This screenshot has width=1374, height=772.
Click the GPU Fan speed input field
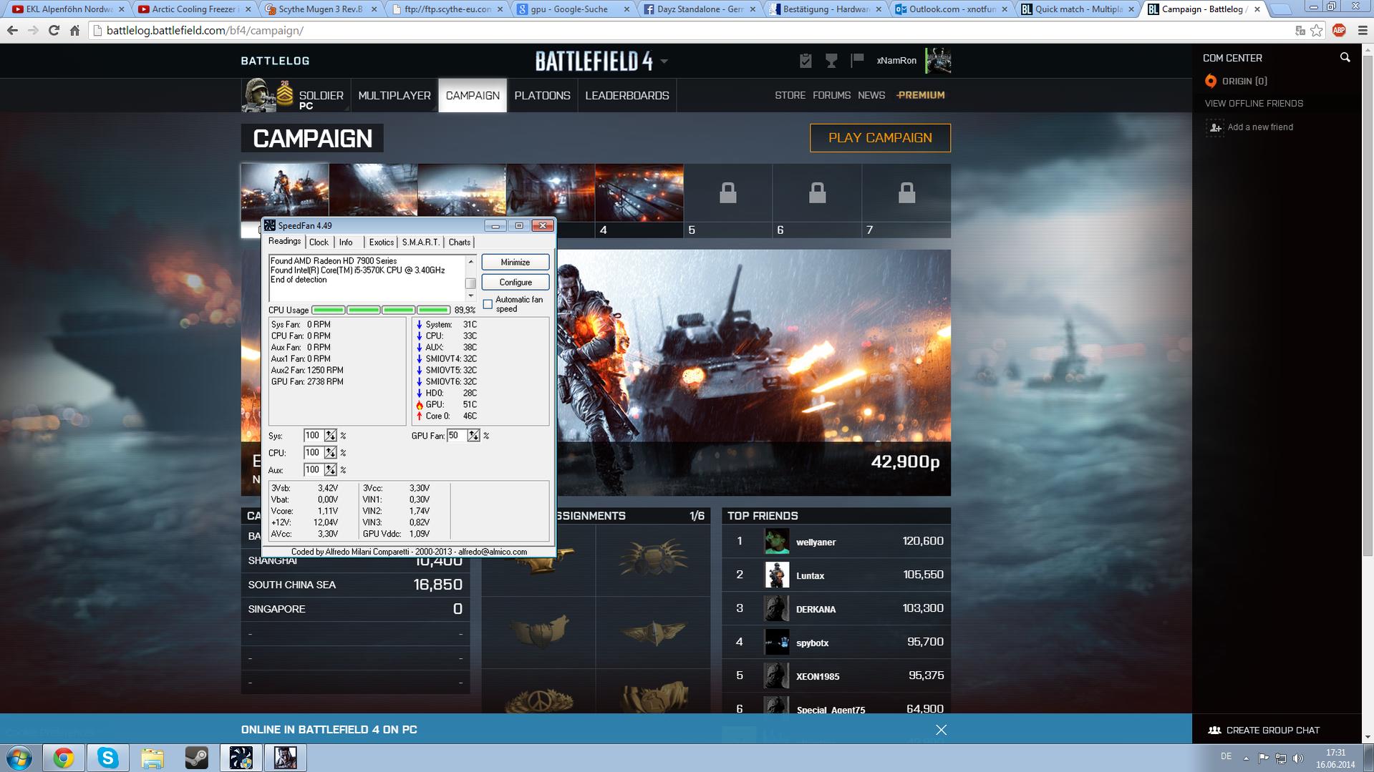(x=457, y=436)
